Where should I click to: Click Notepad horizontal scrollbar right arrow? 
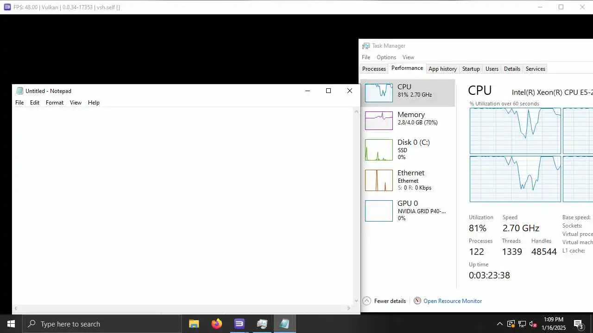point(349,308)
